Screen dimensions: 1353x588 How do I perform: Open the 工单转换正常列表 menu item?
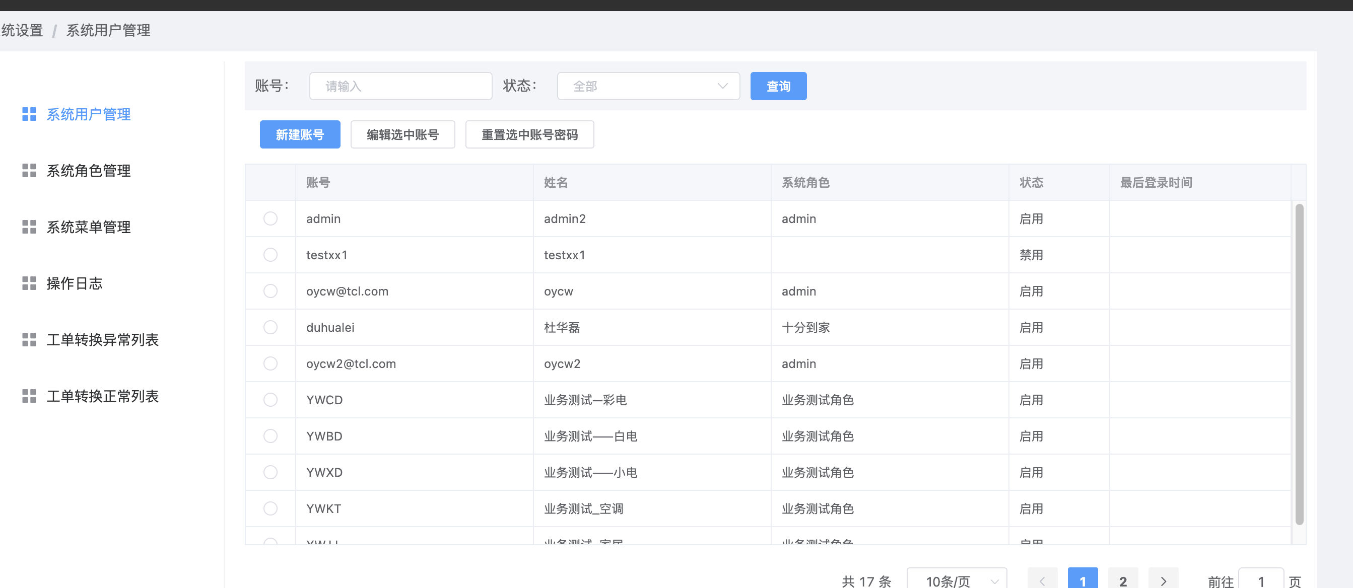pos(103,396)
